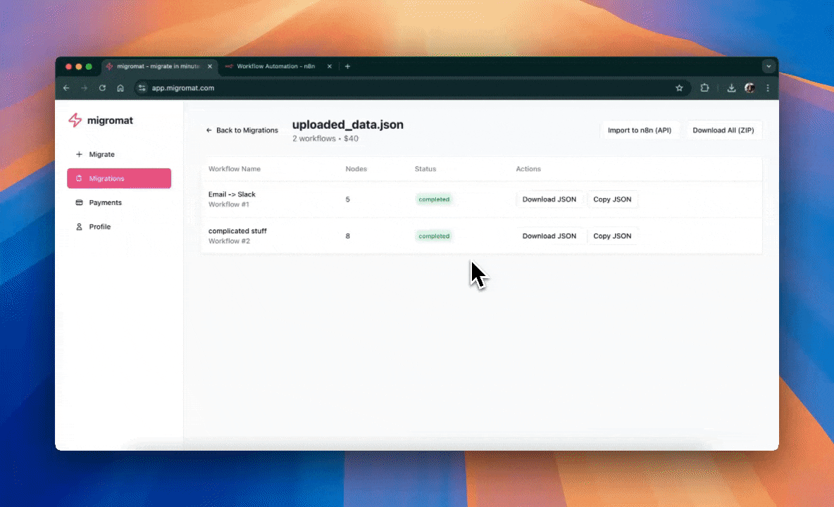Screen dimensions: 834x507
Task: Click the migromat lightning bolt logo
Action: (75, 120)
